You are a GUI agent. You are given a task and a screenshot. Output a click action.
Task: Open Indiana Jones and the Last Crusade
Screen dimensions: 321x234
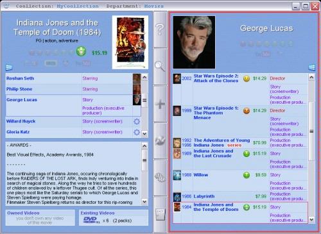213,153
